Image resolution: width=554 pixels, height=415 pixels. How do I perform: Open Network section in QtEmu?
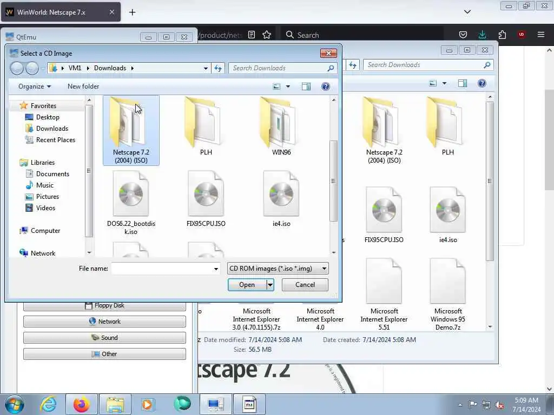[x=104, y=322]
